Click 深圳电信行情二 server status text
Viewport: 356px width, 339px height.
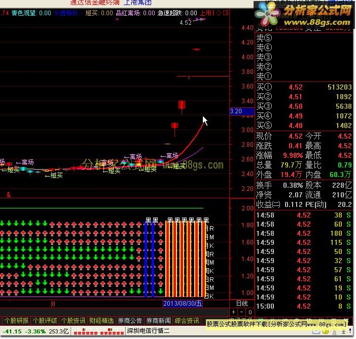coord(148,331)
